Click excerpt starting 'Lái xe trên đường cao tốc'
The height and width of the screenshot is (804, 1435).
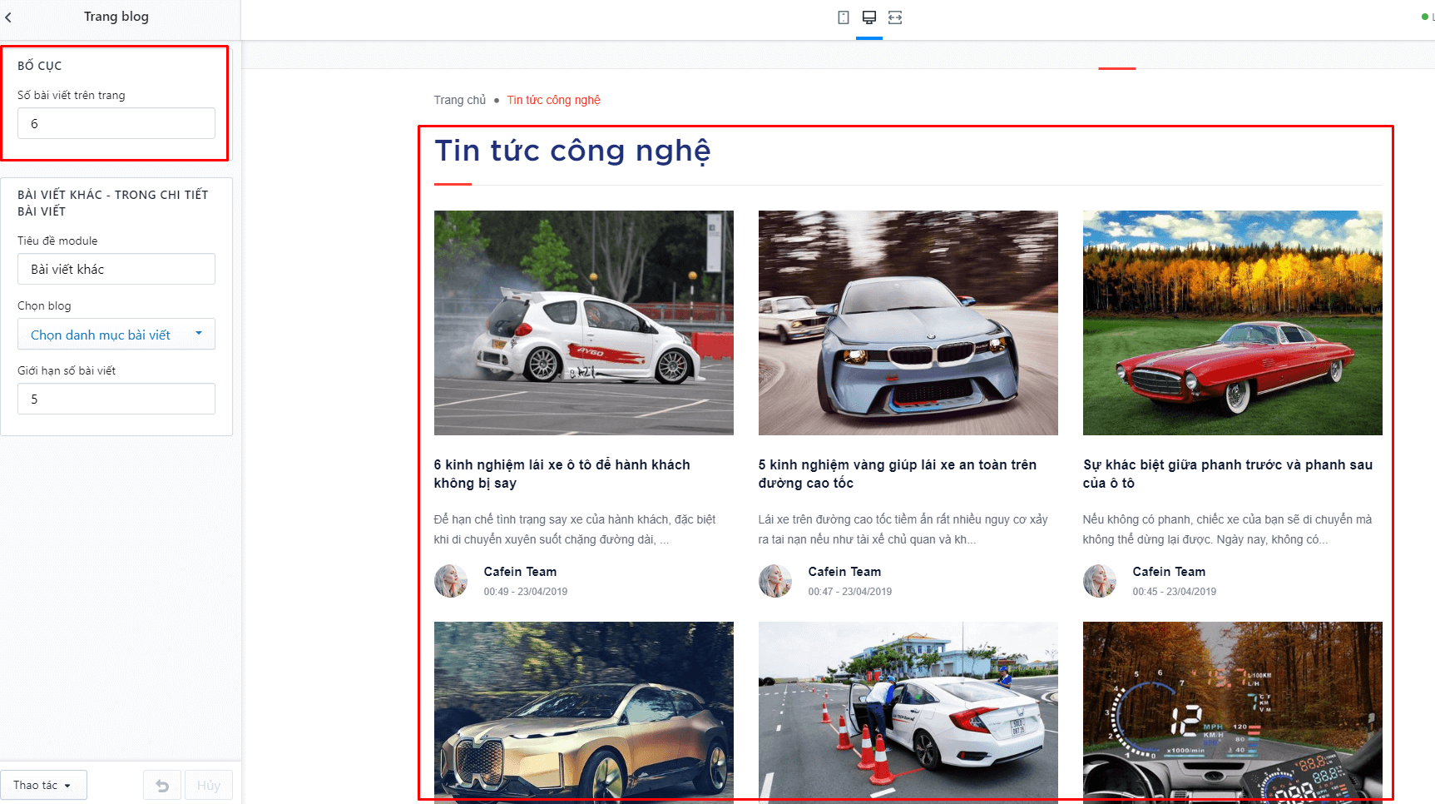(903, 529)
